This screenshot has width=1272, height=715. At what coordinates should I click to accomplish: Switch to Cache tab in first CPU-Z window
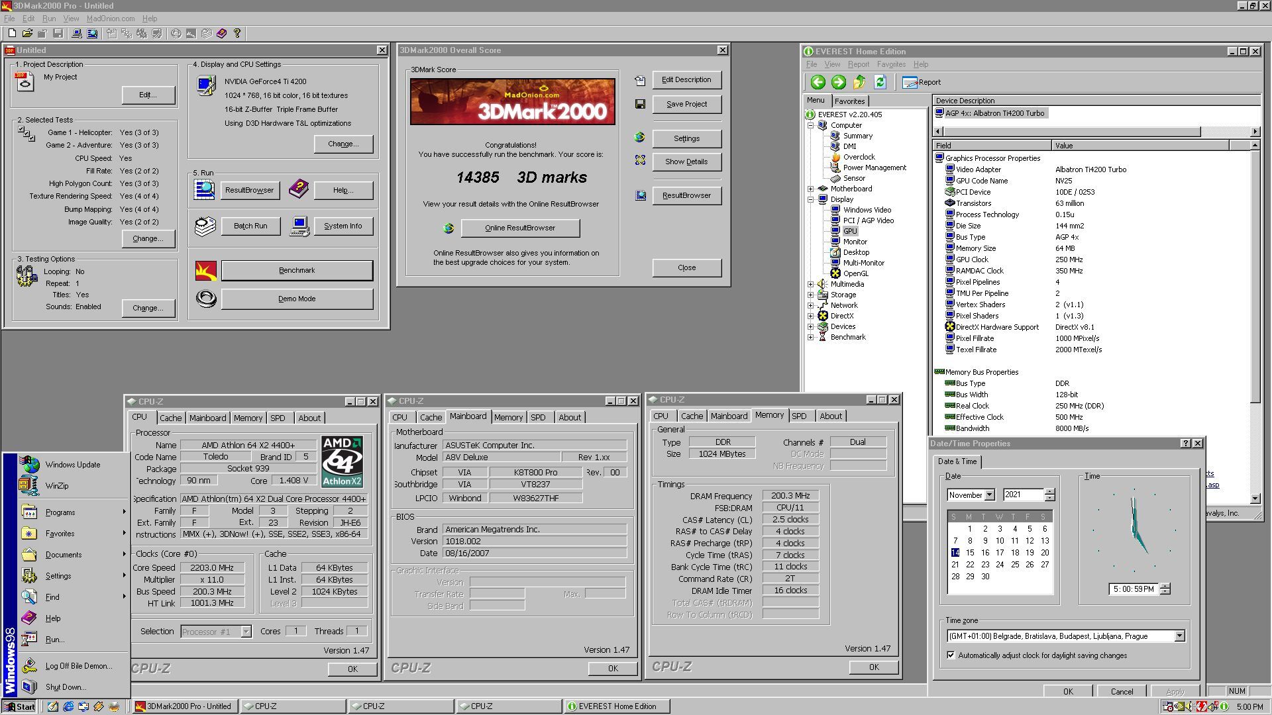tap(170, 418)
